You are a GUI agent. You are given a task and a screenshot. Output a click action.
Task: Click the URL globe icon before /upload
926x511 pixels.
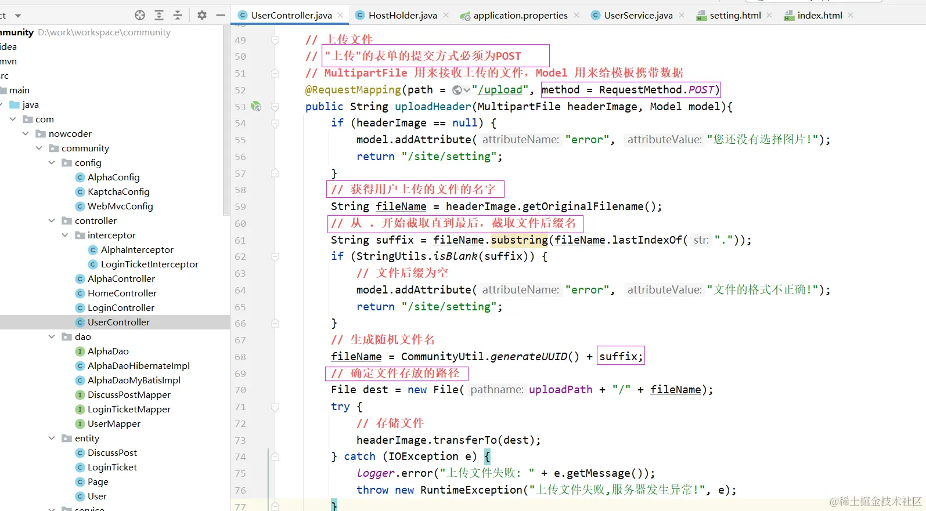(x=457, y=90)
